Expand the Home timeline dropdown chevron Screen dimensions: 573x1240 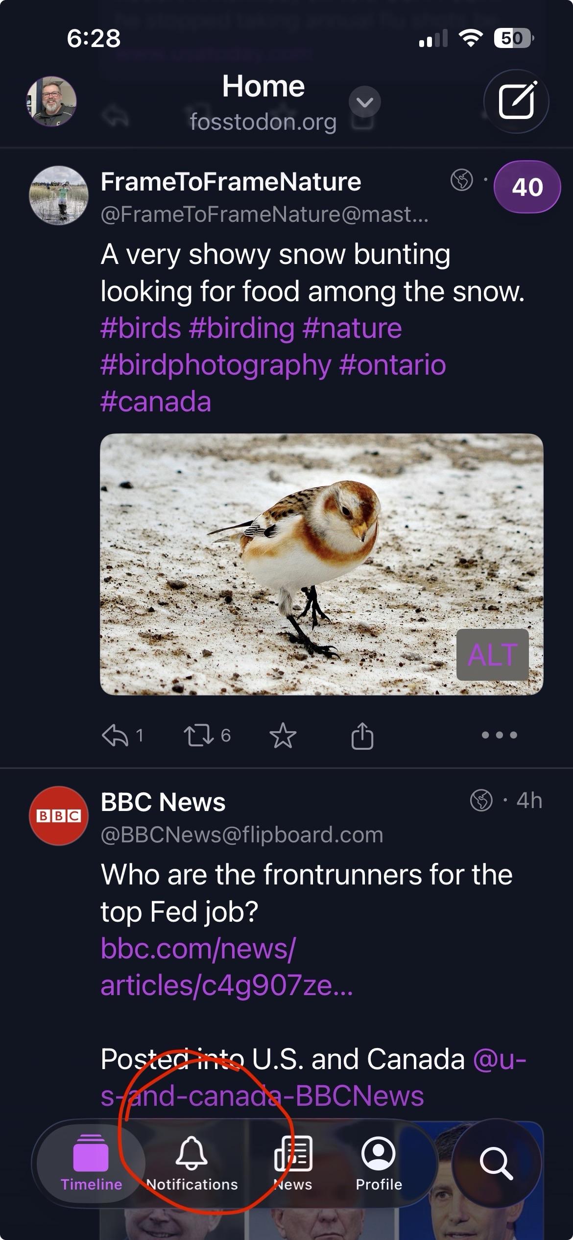(x=365, y=102)
